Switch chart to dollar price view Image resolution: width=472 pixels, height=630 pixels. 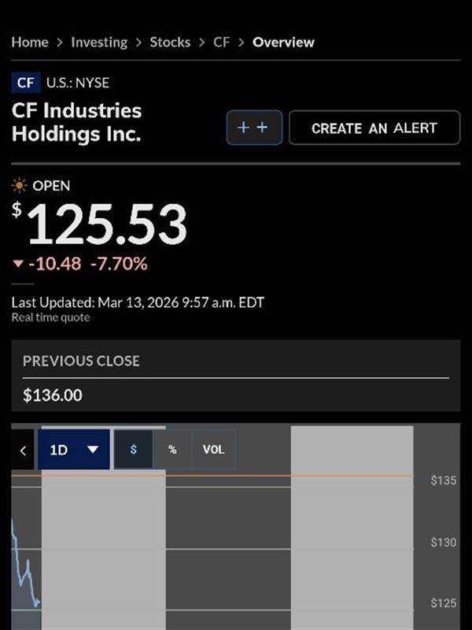[134, 450]
